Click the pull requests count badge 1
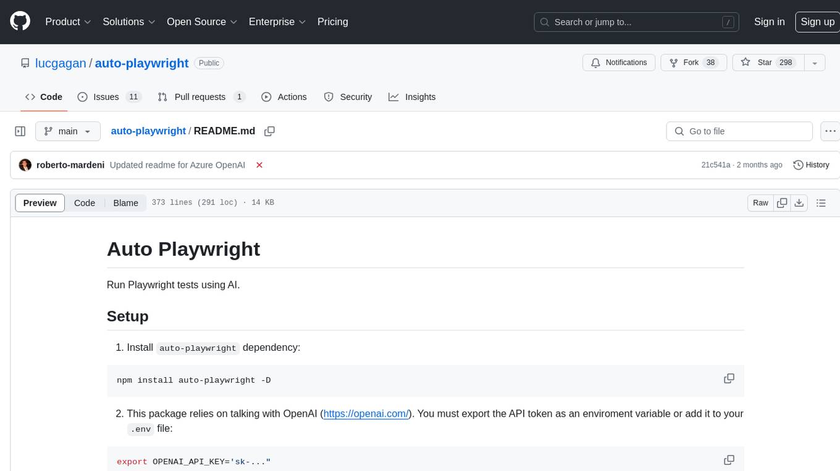 [x=239, y=97]
